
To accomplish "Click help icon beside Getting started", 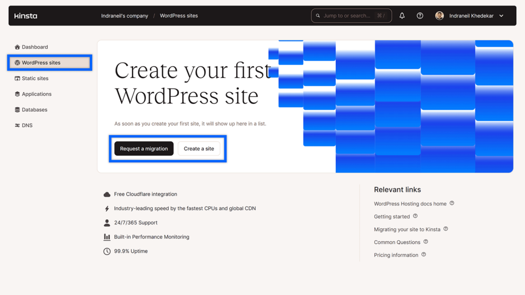I will click(415, 216).
